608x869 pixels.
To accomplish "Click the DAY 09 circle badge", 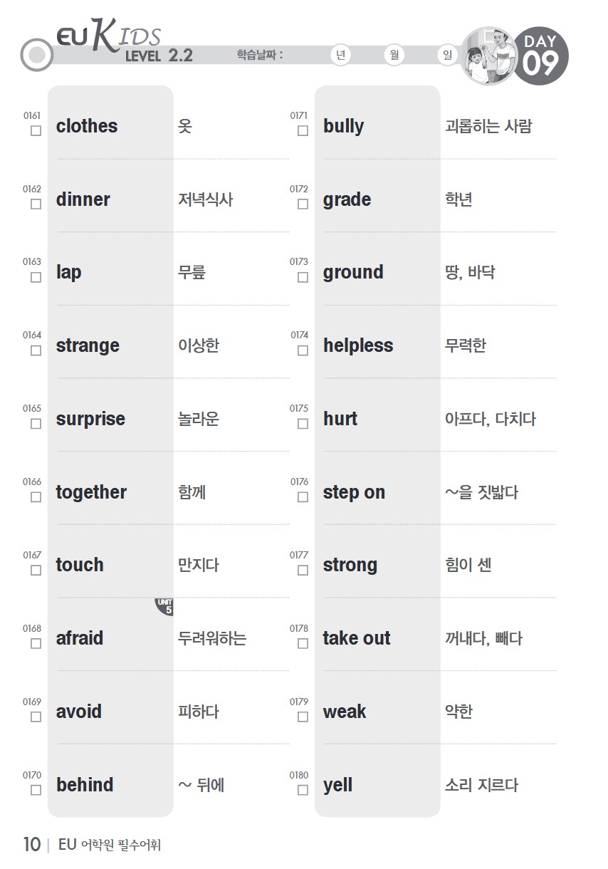I will [540, 56].
